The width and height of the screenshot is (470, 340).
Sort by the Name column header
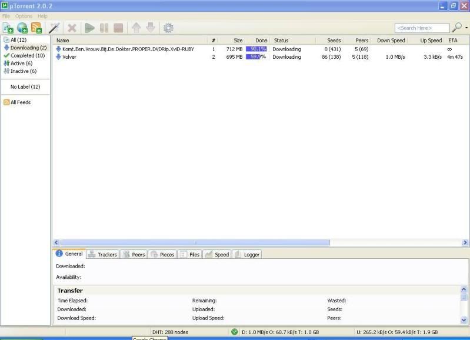click(x=62, y=41)
